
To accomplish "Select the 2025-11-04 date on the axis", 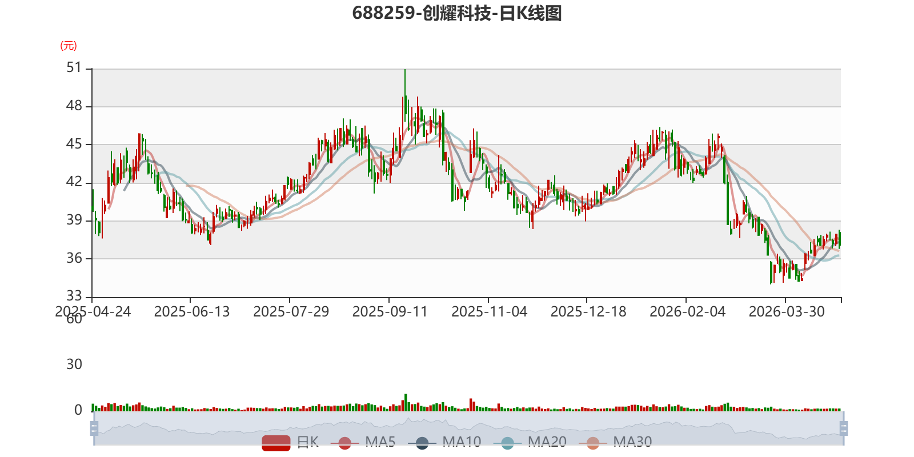I will click(x=490, y=312).
